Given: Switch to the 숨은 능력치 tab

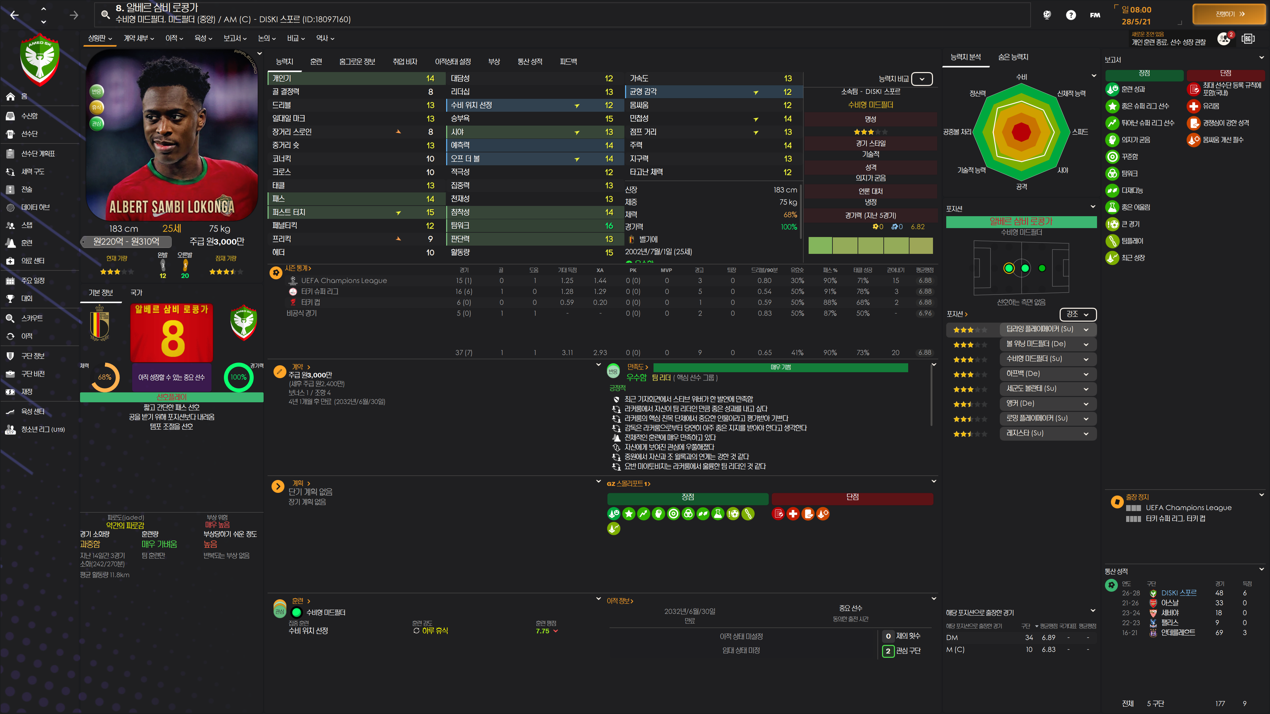Looking at the screenshot, I should (1013, 57).
